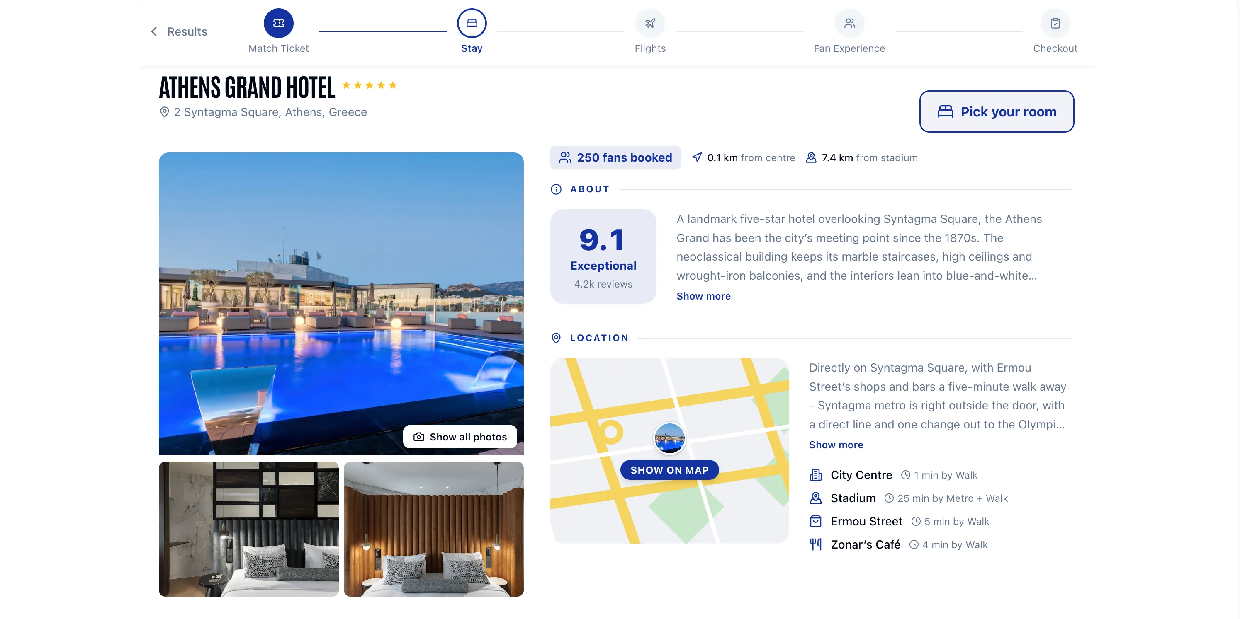Click the Match Ticket step icon
1240x619 pixels.
(x=278, y=23)
